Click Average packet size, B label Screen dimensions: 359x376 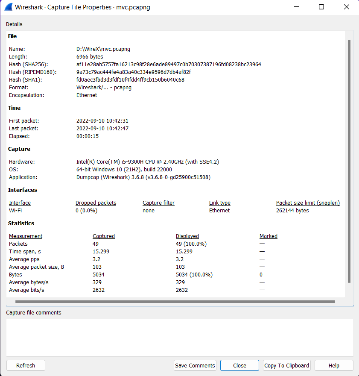click(x=36, y=267)
